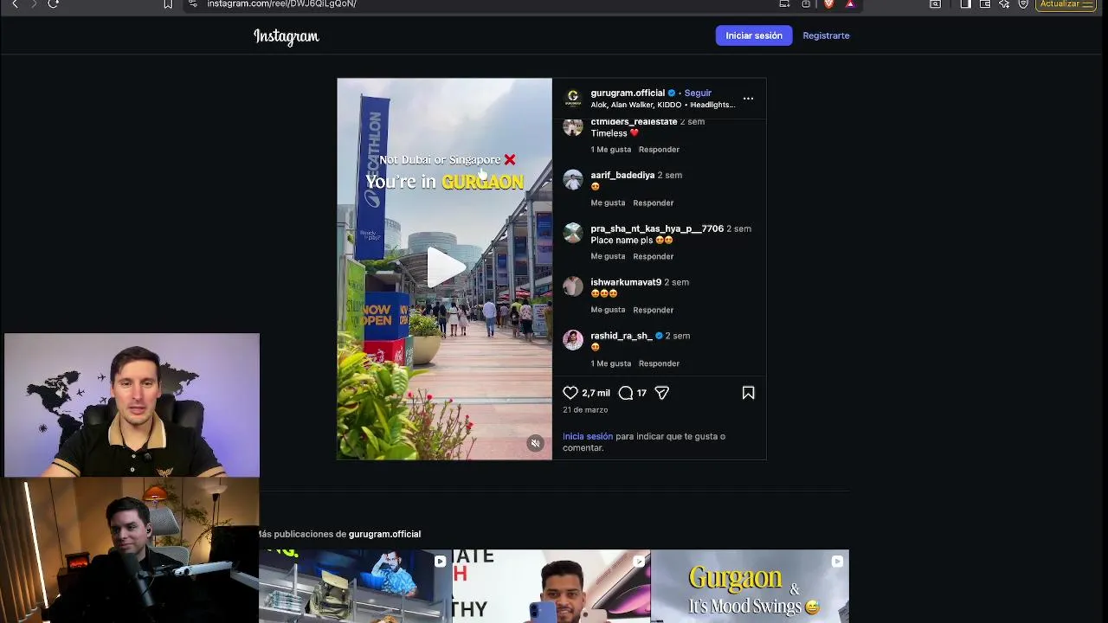This screenshot has width=1108, height=623.
Task: Open the middle reel thumbnail with man holding phone
Action: pyautogui.click(x=551, y=587)
